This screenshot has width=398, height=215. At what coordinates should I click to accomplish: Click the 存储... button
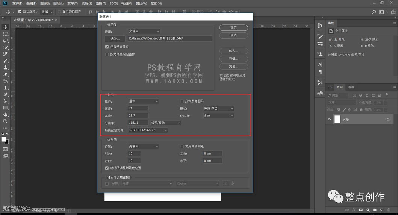coord(233,59)
